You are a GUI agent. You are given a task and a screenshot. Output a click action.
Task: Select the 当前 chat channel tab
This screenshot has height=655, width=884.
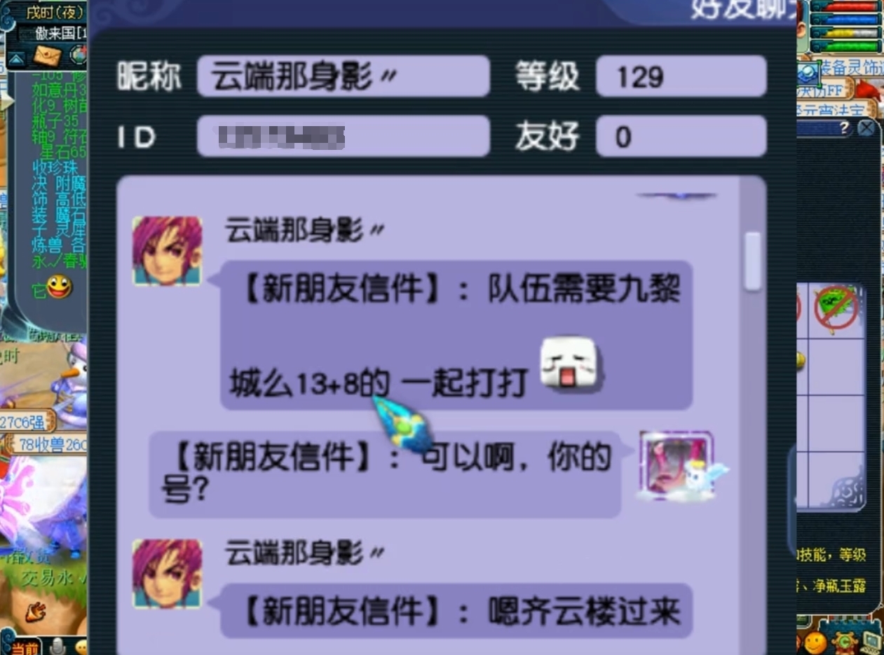click(x=25, y=647)
